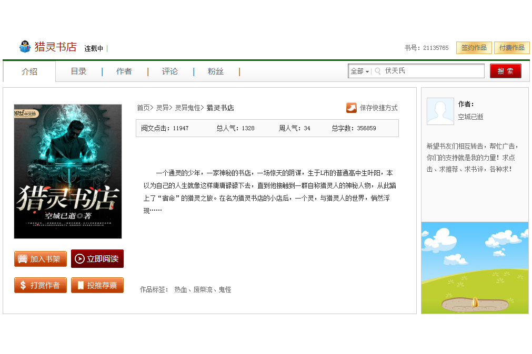
Task: Open the 评论 tab
Action: click(x=169, y=71)
